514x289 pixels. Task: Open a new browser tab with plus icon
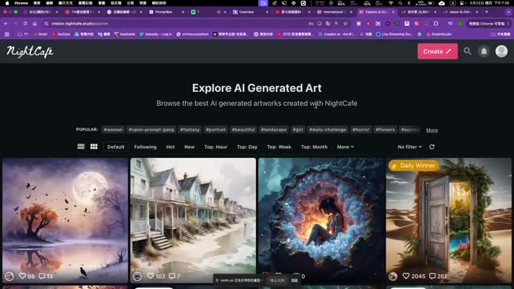pos(487,12)
